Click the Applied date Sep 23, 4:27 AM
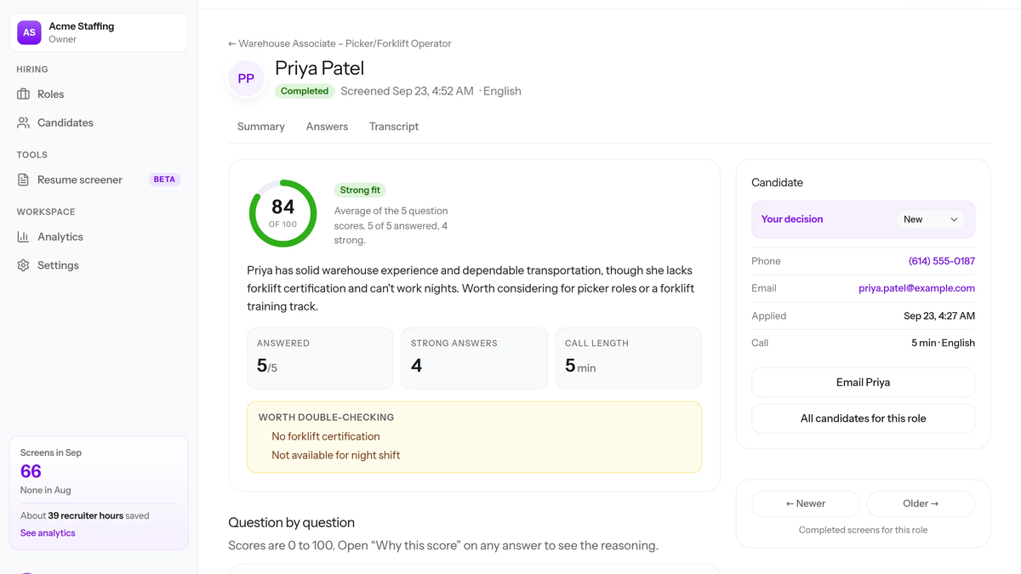This screenshot has height=574, width=1021. (939, 315)
